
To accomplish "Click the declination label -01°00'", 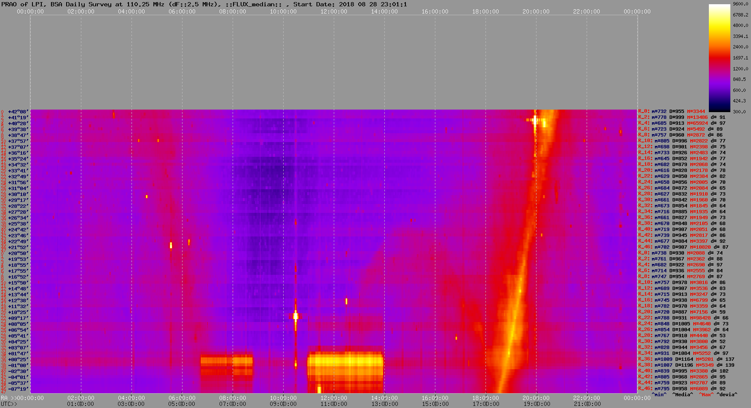I will click(18, 365).
